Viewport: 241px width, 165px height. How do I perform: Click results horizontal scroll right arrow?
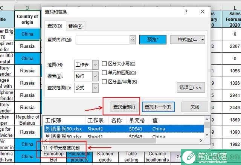201,141
